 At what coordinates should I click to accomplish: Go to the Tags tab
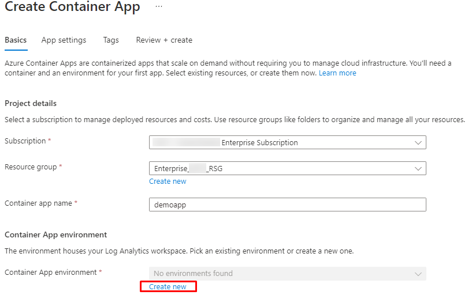(x=111, y=40)
